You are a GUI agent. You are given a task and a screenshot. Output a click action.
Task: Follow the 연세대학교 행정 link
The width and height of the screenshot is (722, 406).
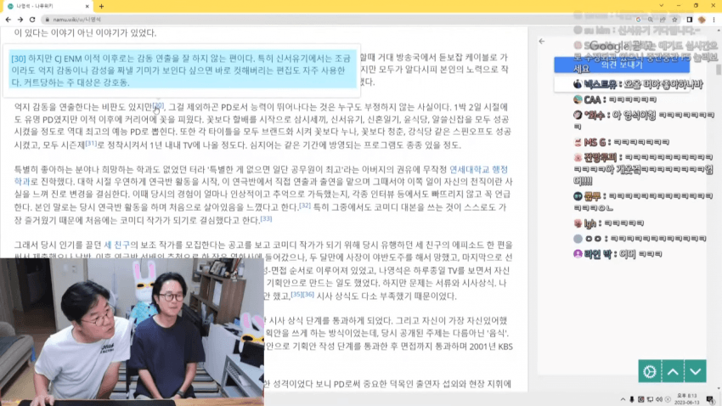[x=478, y=169]
